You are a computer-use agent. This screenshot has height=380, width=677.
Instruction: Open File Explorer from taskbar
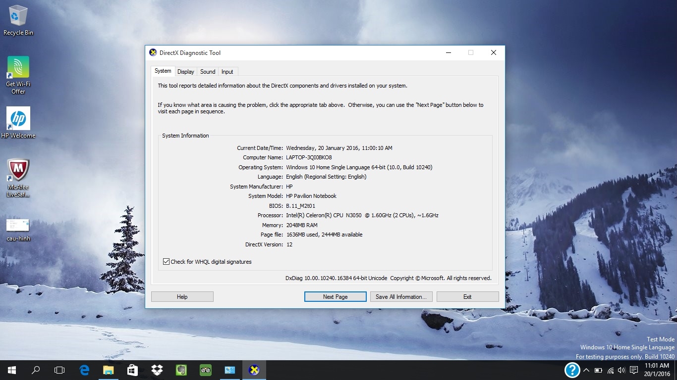point(109,370)
